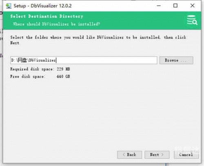The height and width of the screenshot is (166, 204).
Task: Click the 'Select Destination Directory' heading
Action: click(47, 16)
